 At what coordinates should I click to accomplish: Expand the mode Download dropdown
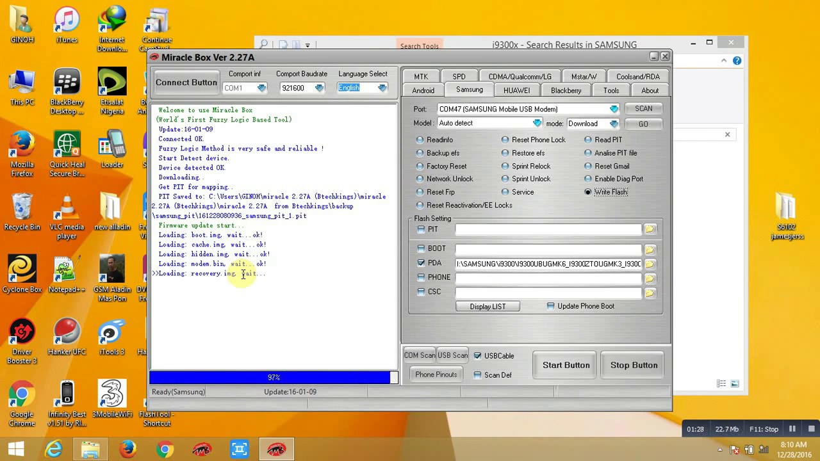point(614,124)
